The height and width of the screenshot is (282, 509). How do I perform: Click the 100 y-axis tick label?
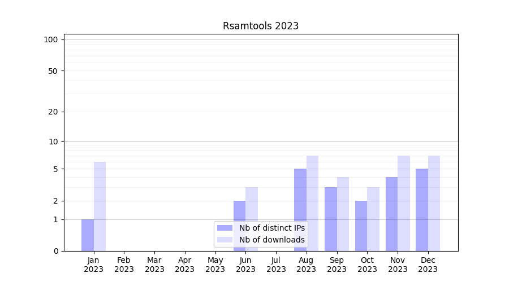coord(51,39)
